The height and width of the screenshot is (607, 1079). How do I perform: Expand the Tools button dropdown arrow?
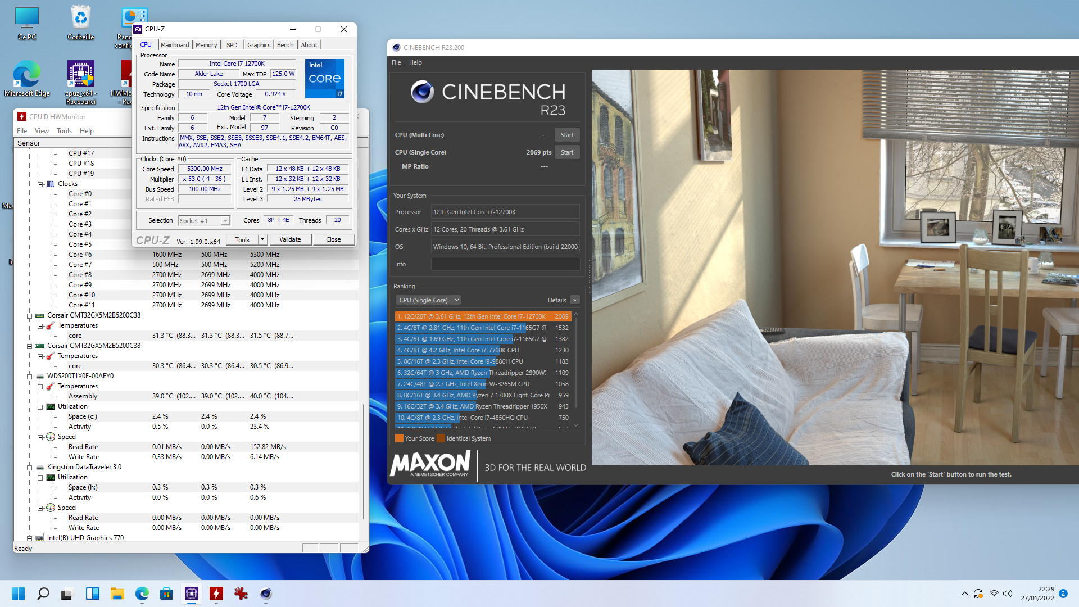[x=262, y=239]
